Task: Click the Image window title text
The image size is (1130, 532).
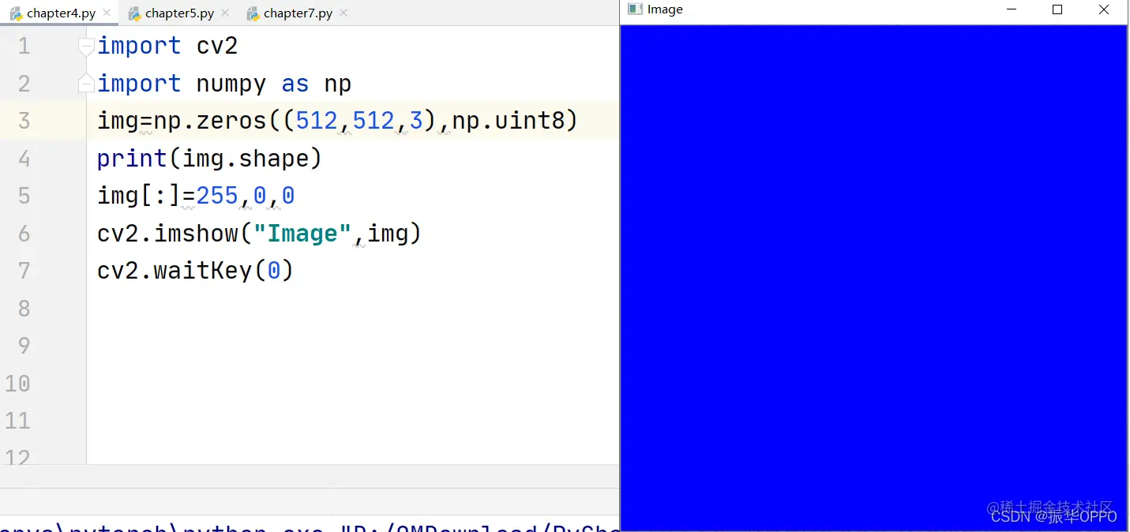Action: pos(665,9)
